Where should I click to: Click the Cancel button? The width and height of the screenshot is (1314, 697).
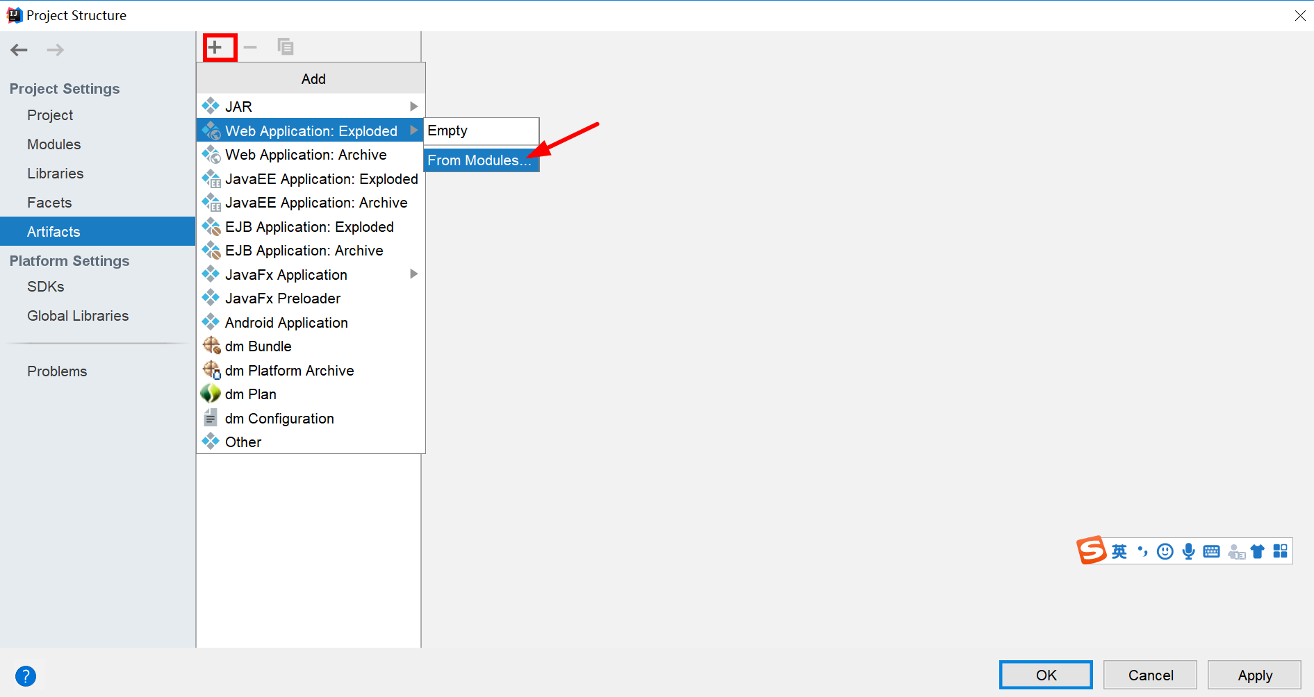1150,675
